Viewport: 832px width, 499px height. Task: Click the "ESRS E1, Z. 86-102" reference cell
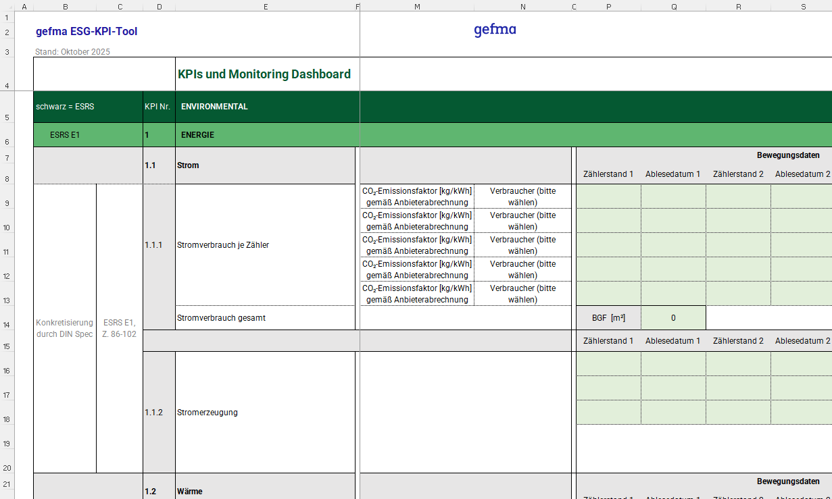tap(119, 328)
